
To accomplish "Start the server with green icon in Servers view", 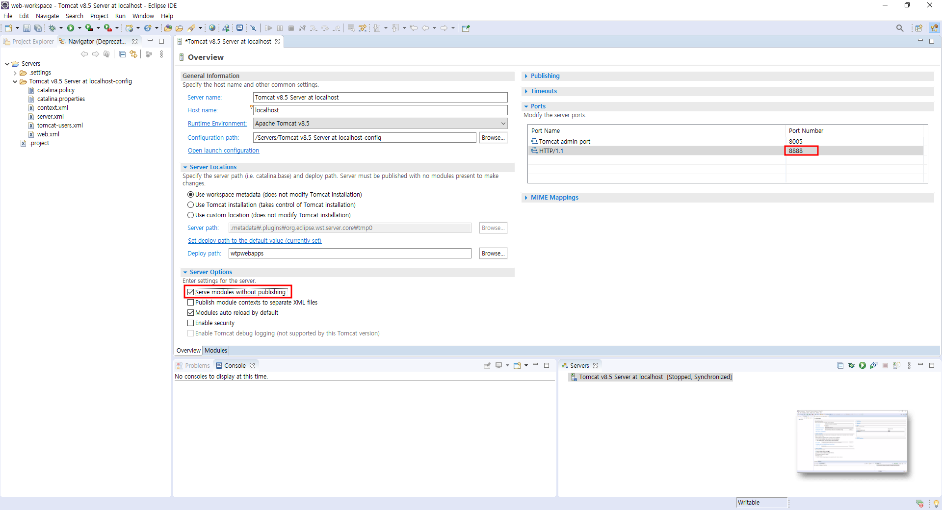I will point(862,365).
